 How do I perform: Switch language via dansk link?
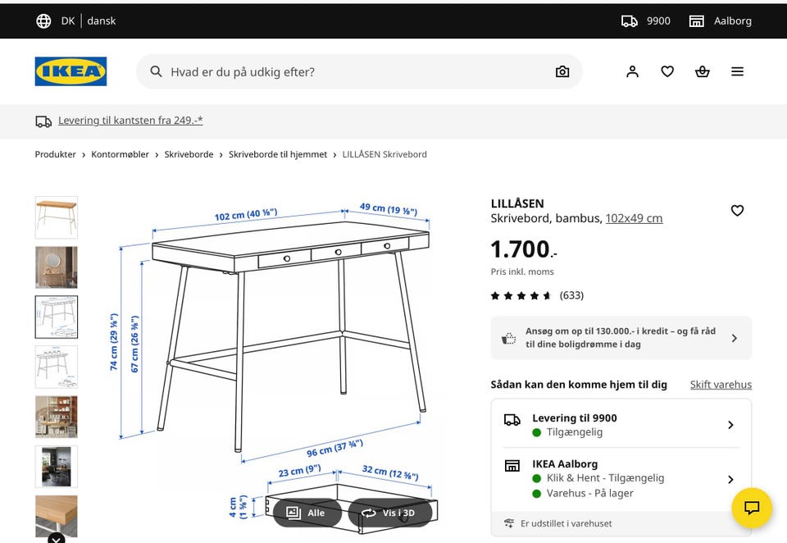102,21
